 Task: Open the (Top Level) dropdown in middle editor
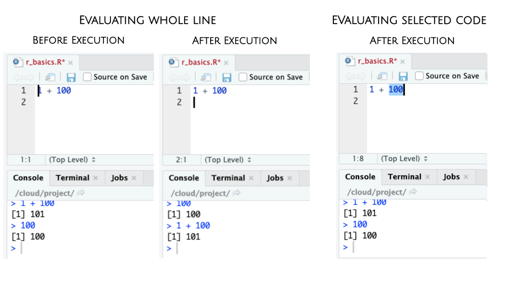[228, 159]
